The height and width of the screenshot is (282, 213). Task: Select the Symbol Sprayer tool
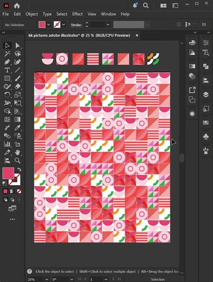click(x=17, y=136)
